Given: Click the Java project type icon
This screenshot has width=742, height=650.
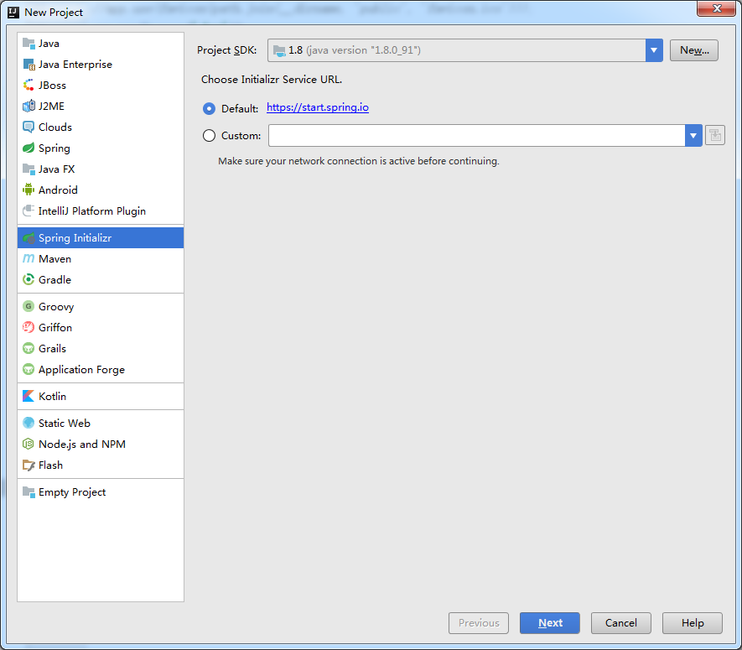Looking at the screenshot, I should (x=29, y=44).
